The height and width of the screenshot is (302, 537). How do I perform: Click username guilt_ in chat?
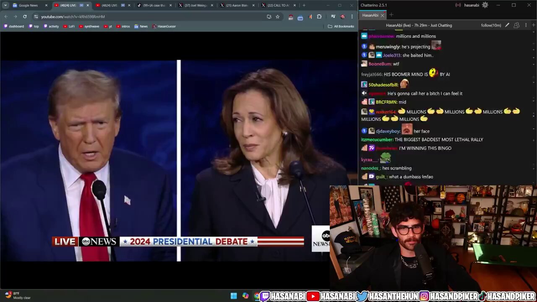click(x=381, y=177)
